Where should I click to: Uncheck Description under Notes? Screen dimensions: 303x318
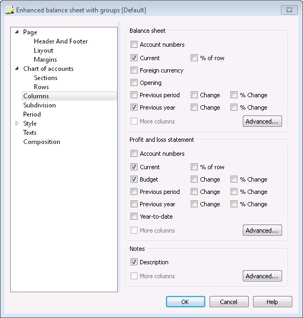134,262
